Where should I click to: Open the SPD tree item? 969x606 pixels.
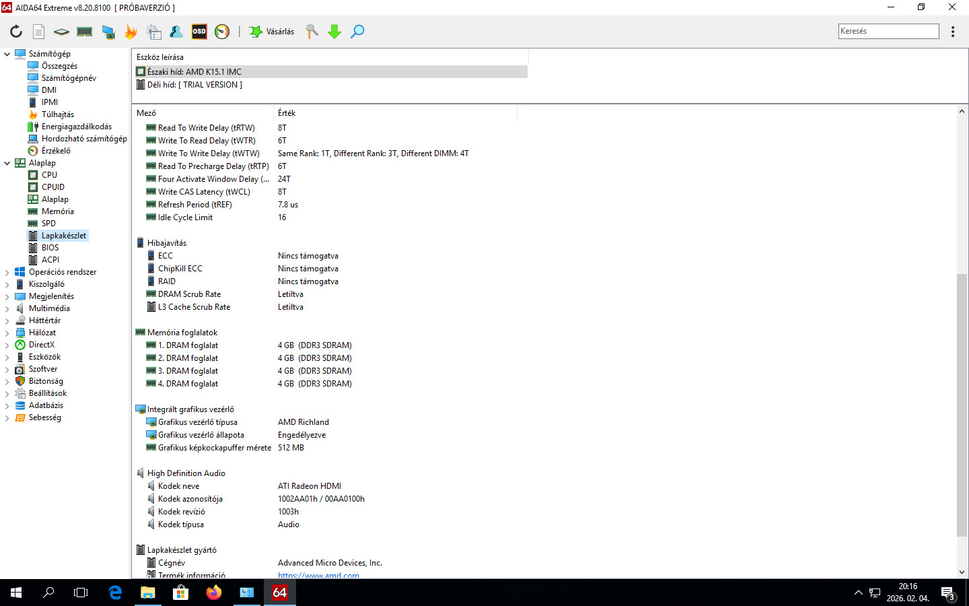pyautogui.click(x=48, y=224)
